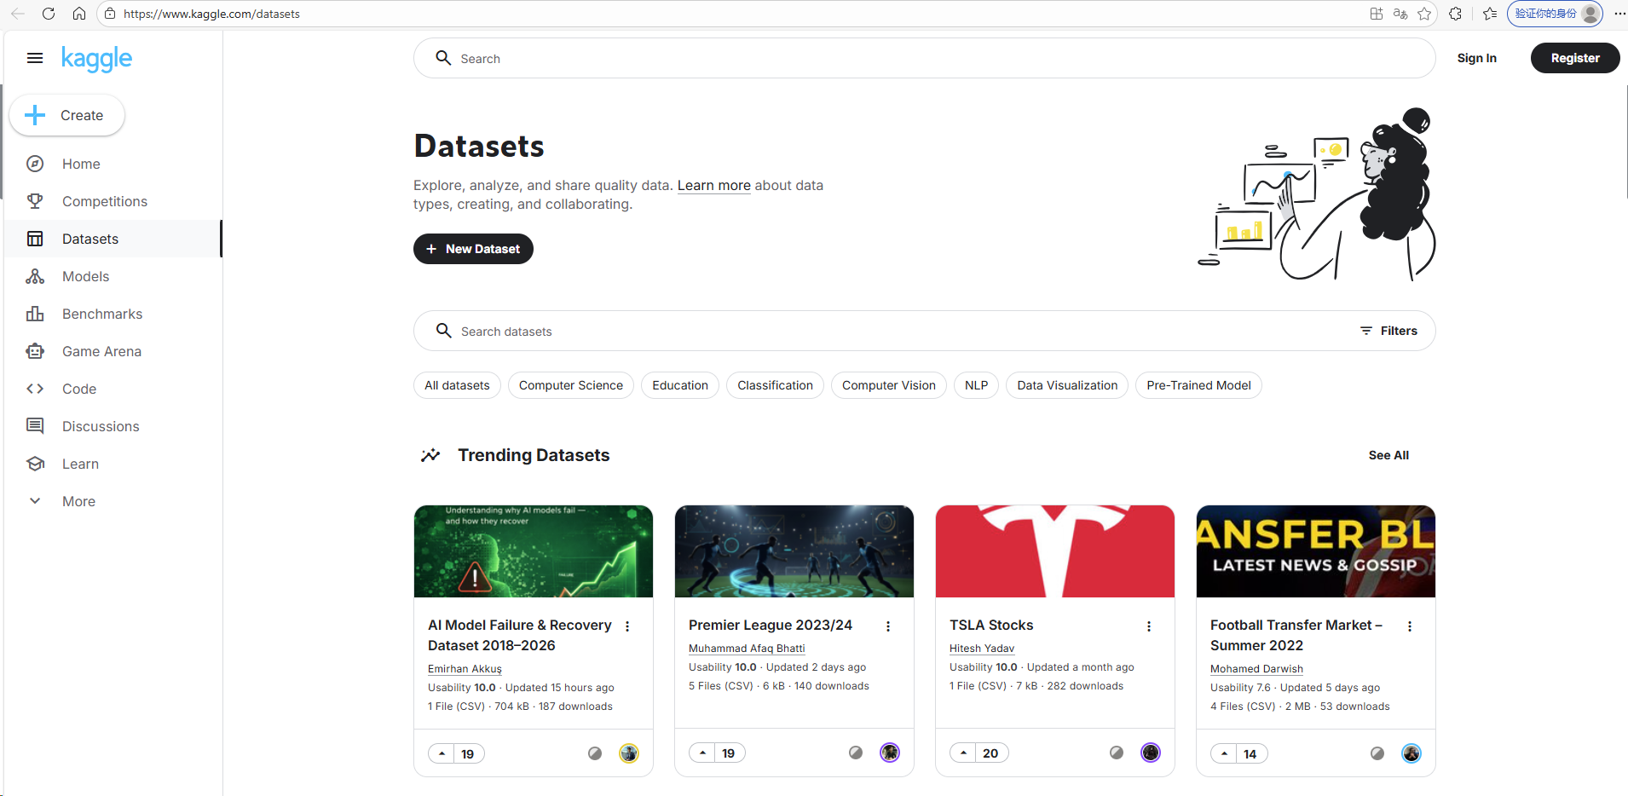Click the Competitions trophy icon
This screenshot has width=1628, height=796.
[x=35, y=201]
